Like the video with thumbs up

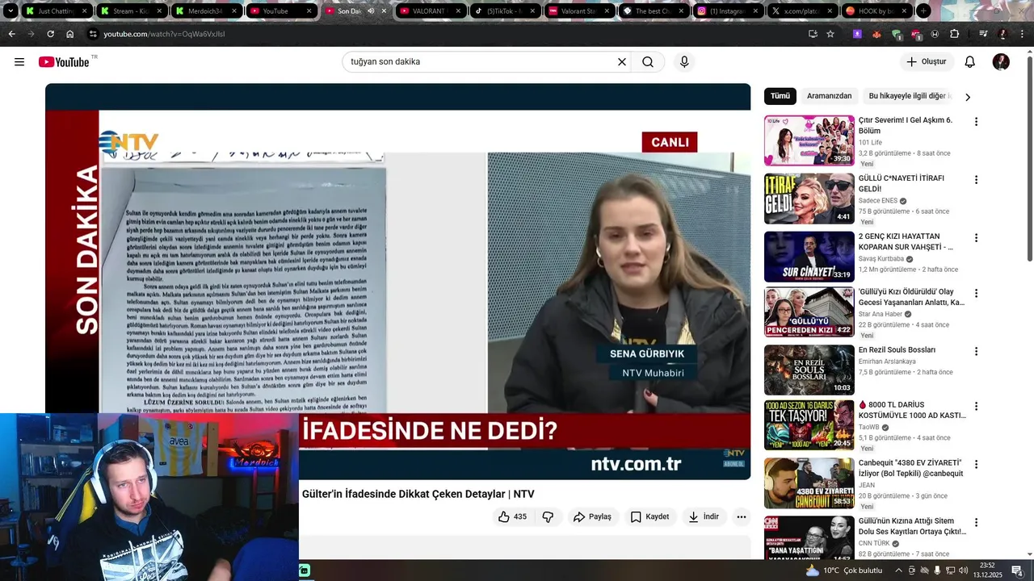pos(512,517)
